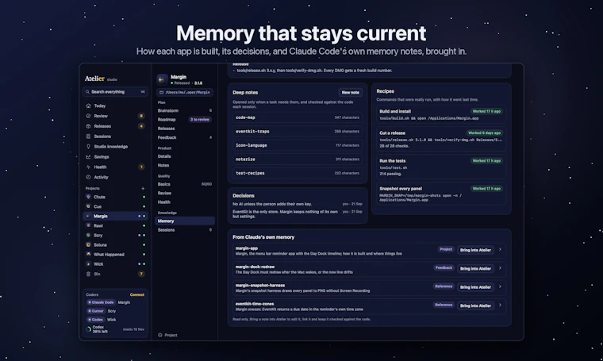The width and height of the screenshot is (603, 361).
Task: Click the Bin trash icon
Action: click(88, 274)
